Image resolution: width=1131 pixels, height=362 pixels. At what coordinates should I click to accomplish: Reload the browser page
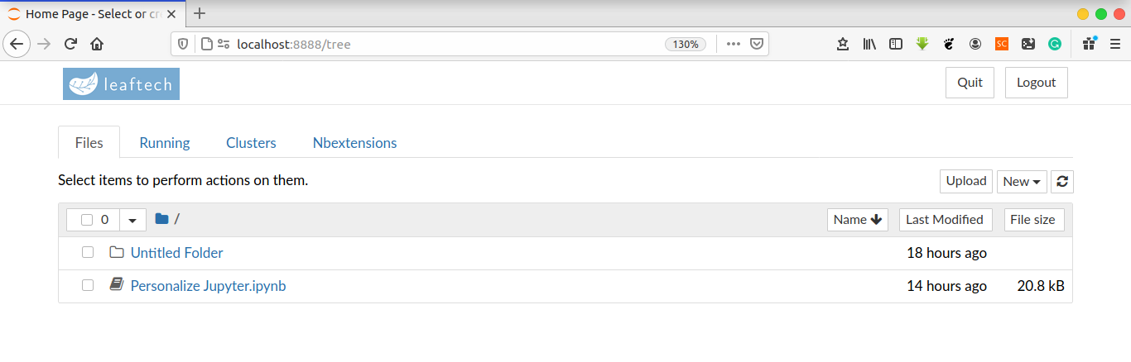[71, 44]
